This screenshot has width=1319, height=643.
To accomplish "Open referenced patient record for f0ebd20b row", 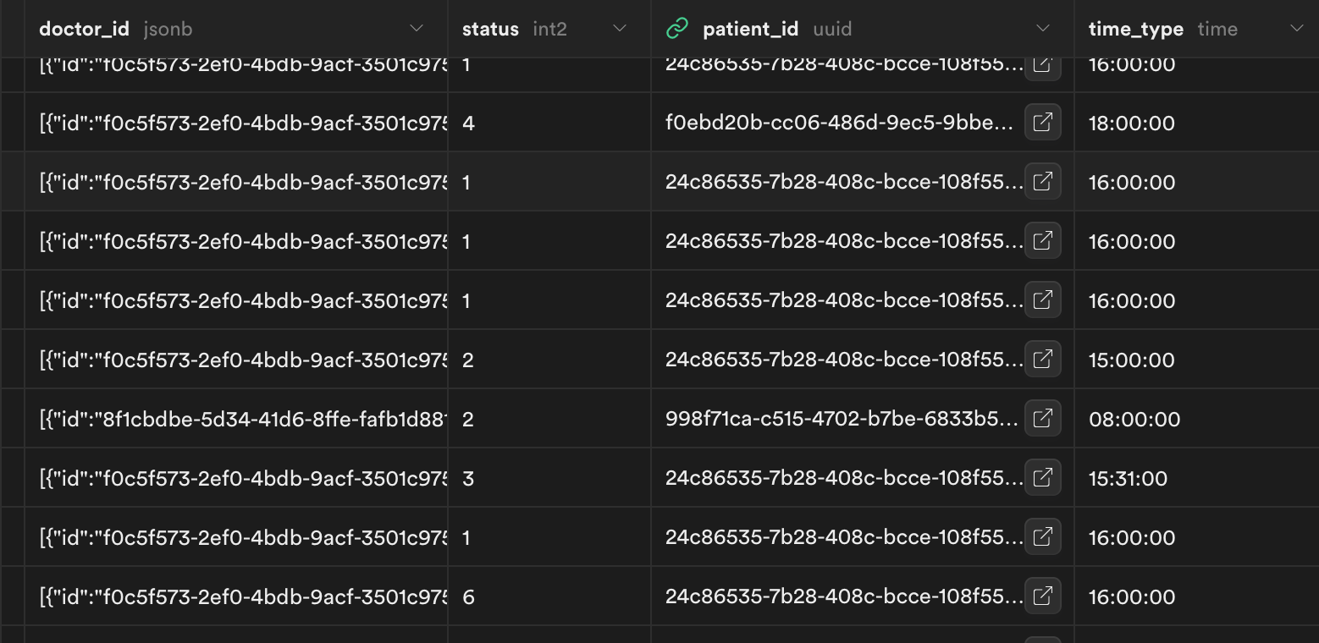I will pyautogui.click(x=1042, y=123).
